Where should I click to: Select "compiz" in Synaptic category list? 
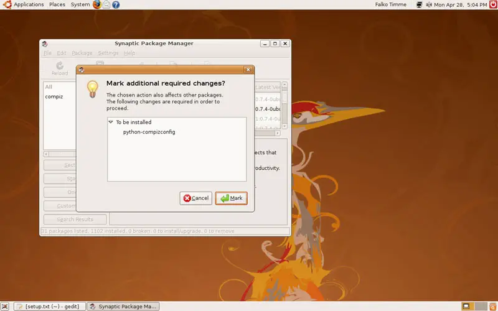point(54,96)
